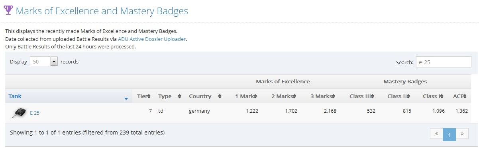Click the E 25 tank thumbnail icon
The image size is (479, 148).
coord(19,113)
